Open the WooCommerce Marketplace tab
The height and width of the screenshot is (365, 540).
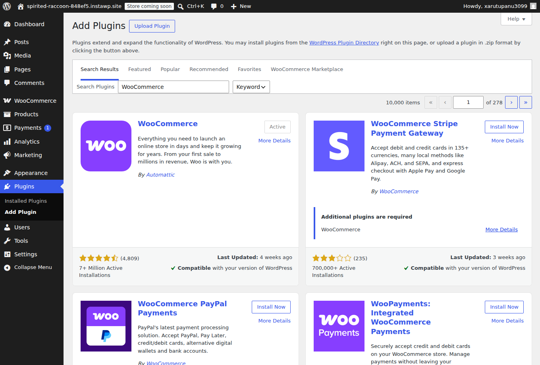click(x=307, y=69)
